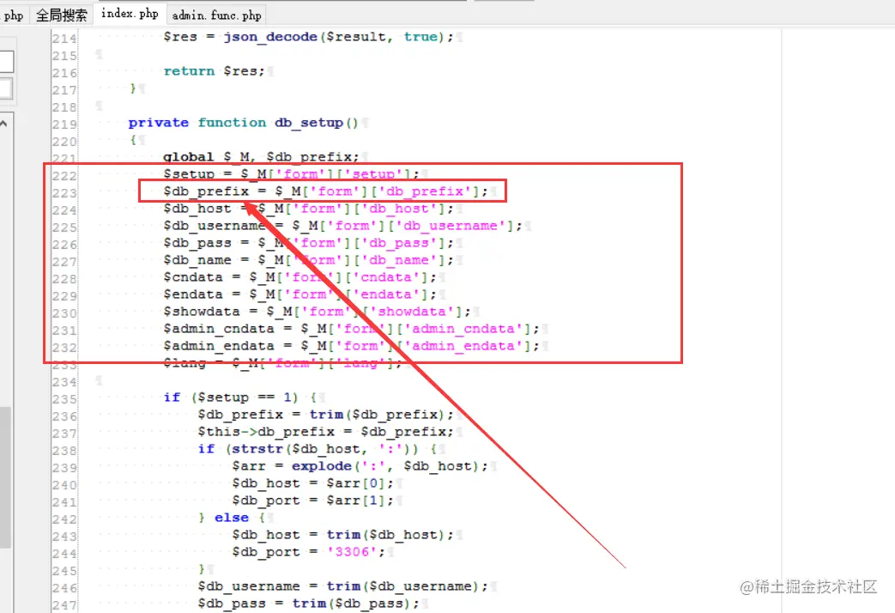Click 'global $_M, $db_prefix;' line
895x613 pixels.
click(261, 156)
